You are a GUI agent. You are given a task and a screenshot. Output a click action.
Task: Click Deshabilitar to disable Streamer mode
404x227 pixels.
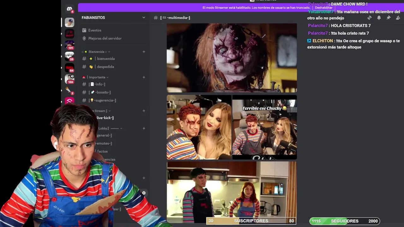click(x=324, y=8)
